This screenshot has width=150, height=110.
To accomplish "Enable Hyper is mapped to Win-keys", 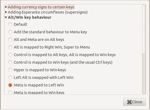I will coord(10,70).
